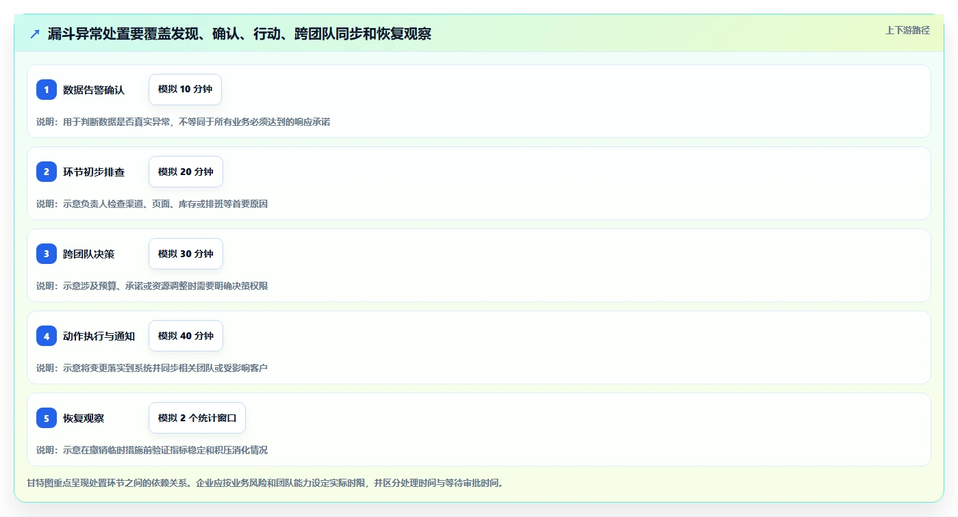Select the 模拟 10 分钟 chip
The height and width of the screenshot is (517, 958).
[185, 90]
